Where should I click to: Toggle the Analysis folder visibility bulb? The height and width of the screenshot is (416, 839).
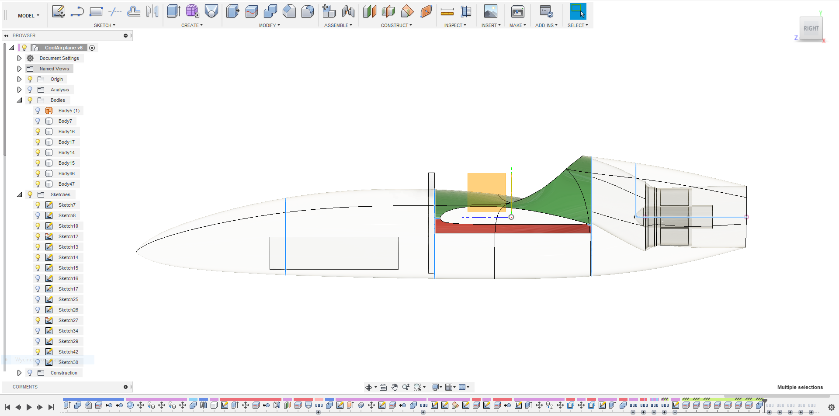click(x=30, y=90)
